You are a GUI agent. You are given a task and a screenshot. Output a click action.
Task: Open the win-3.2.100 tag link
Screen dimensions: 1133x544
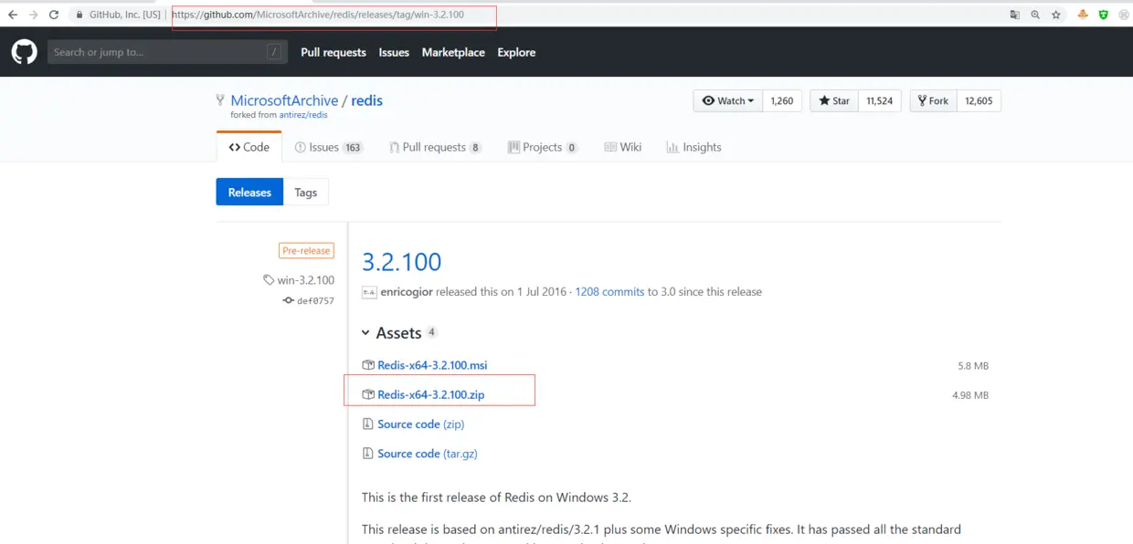306,280
